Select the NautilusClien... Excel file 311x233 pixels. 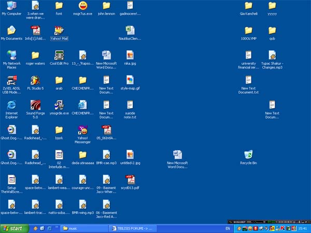pos(130,33)
